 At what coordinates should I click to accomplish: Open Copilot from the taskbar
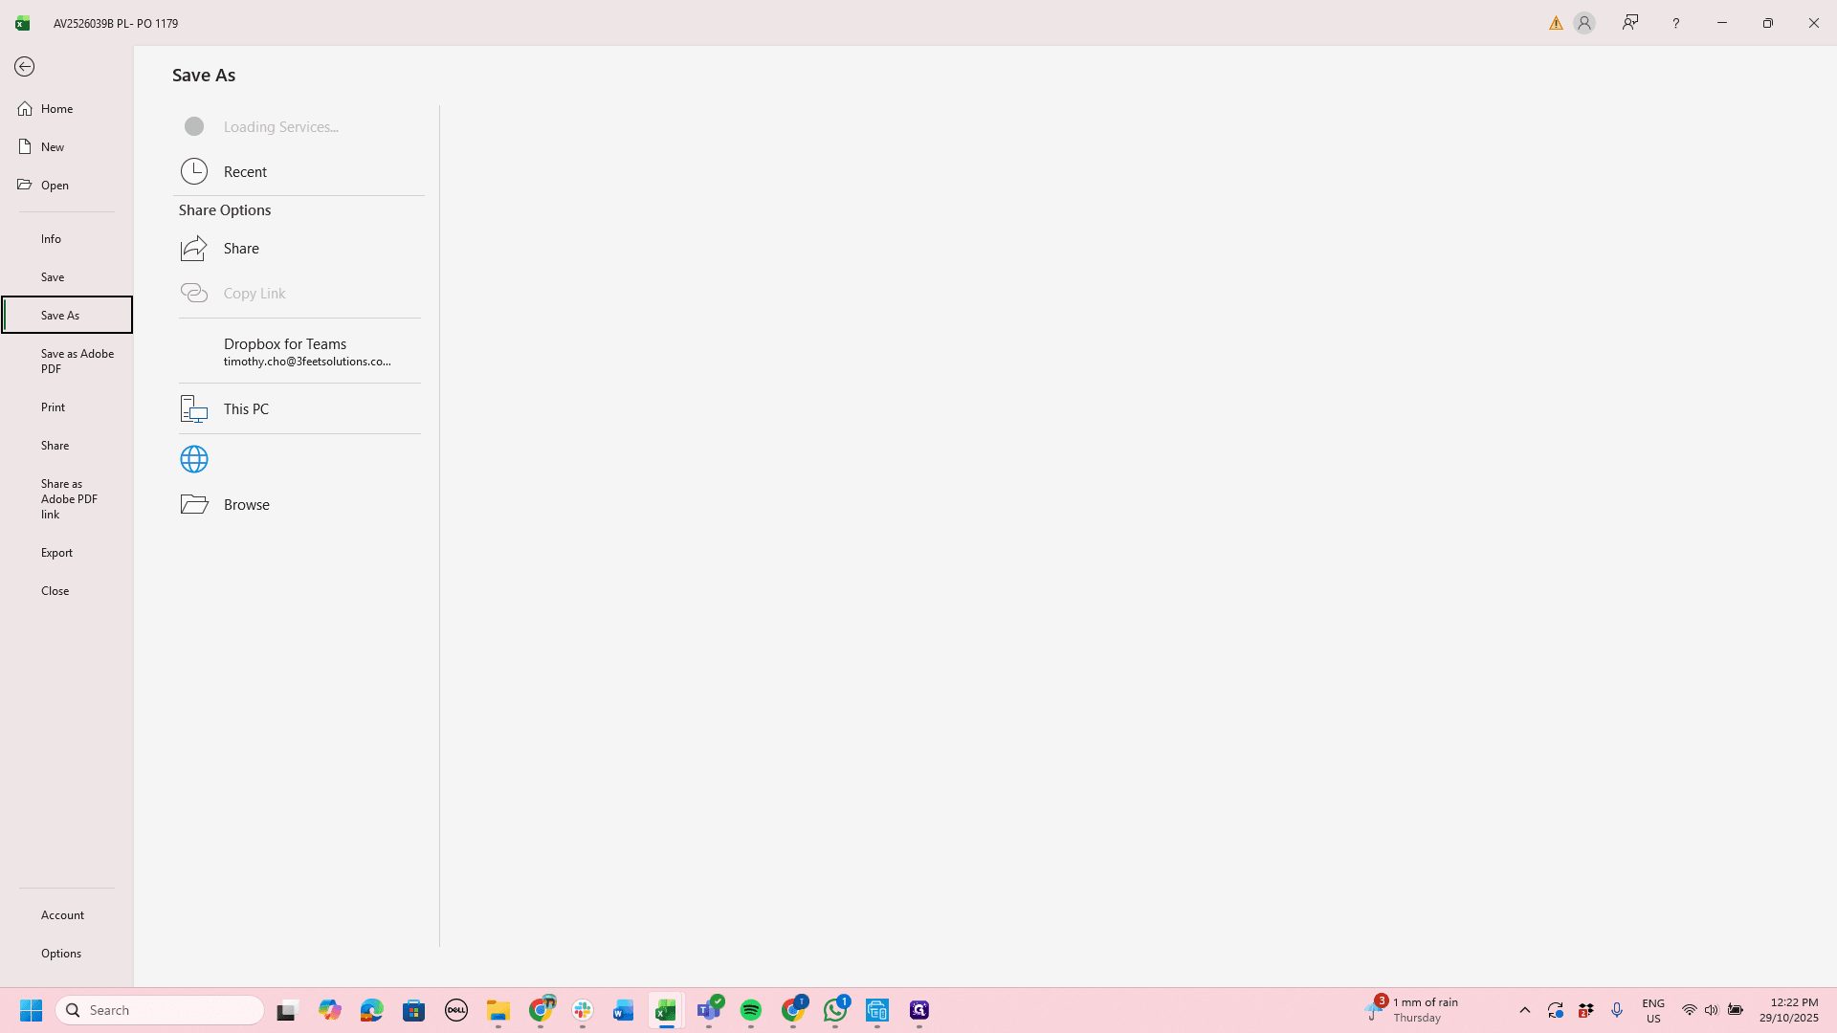[x=330, y=1011]
